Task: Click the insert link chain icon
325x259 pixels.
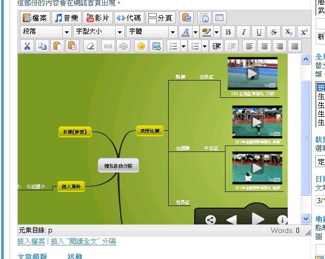Action: [108, 46]
